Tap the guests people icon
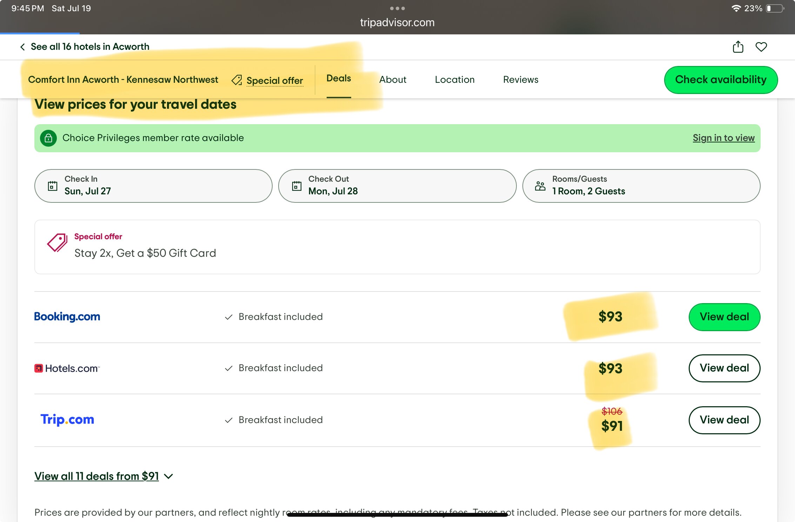Image resolution: width=795 pixels, height=522 pixels. click(540, 186)
